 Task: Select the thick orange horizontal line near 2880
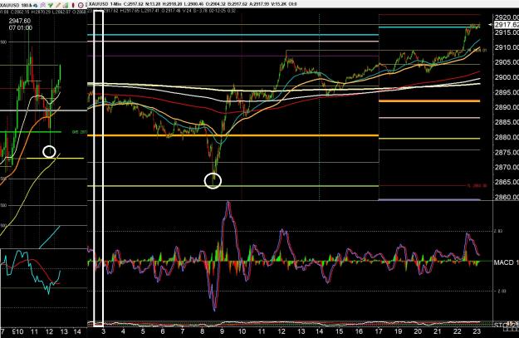coord(233,135)
